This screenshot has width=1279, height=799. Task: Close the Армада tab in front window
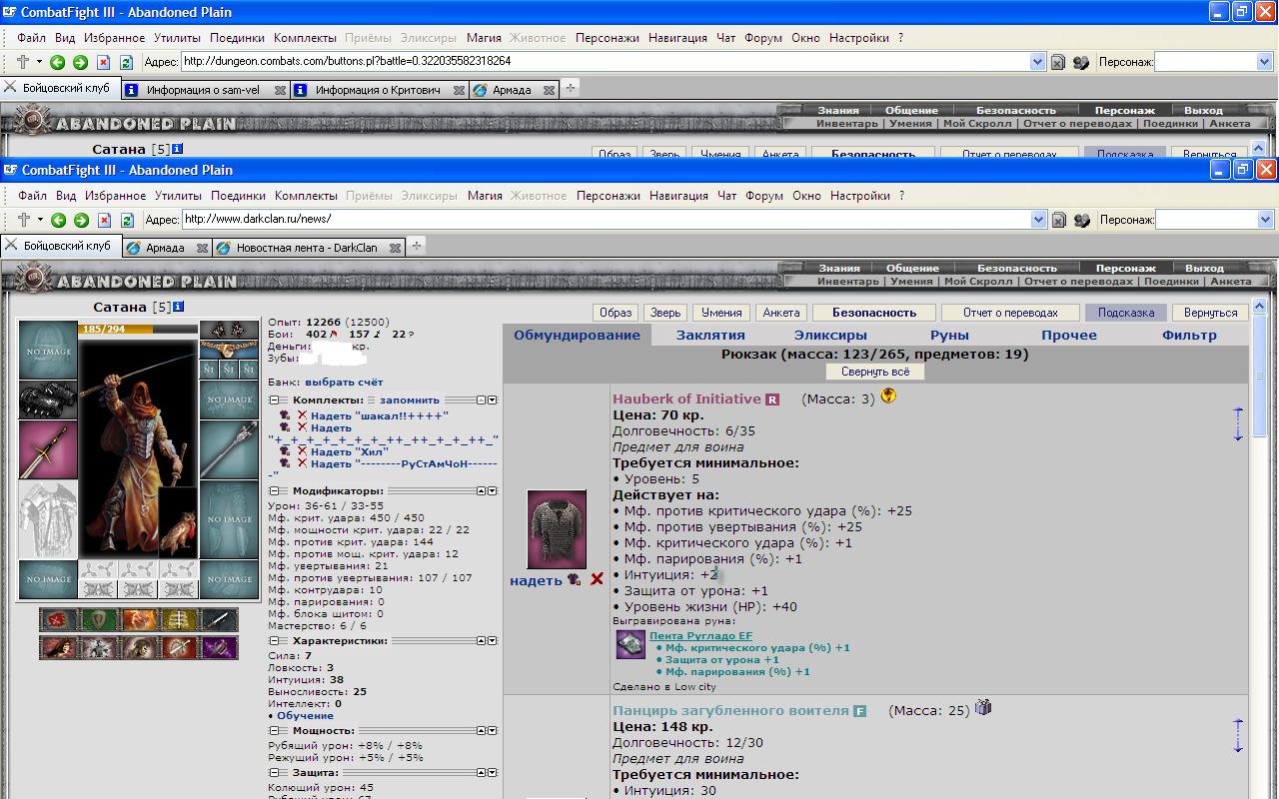point(201,248)
